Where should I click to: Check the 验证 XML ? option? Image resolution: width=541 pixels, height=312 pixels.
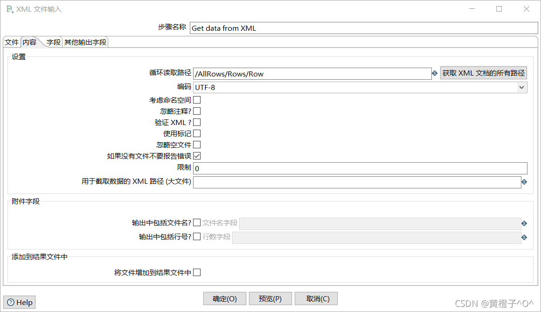[197, 122]
